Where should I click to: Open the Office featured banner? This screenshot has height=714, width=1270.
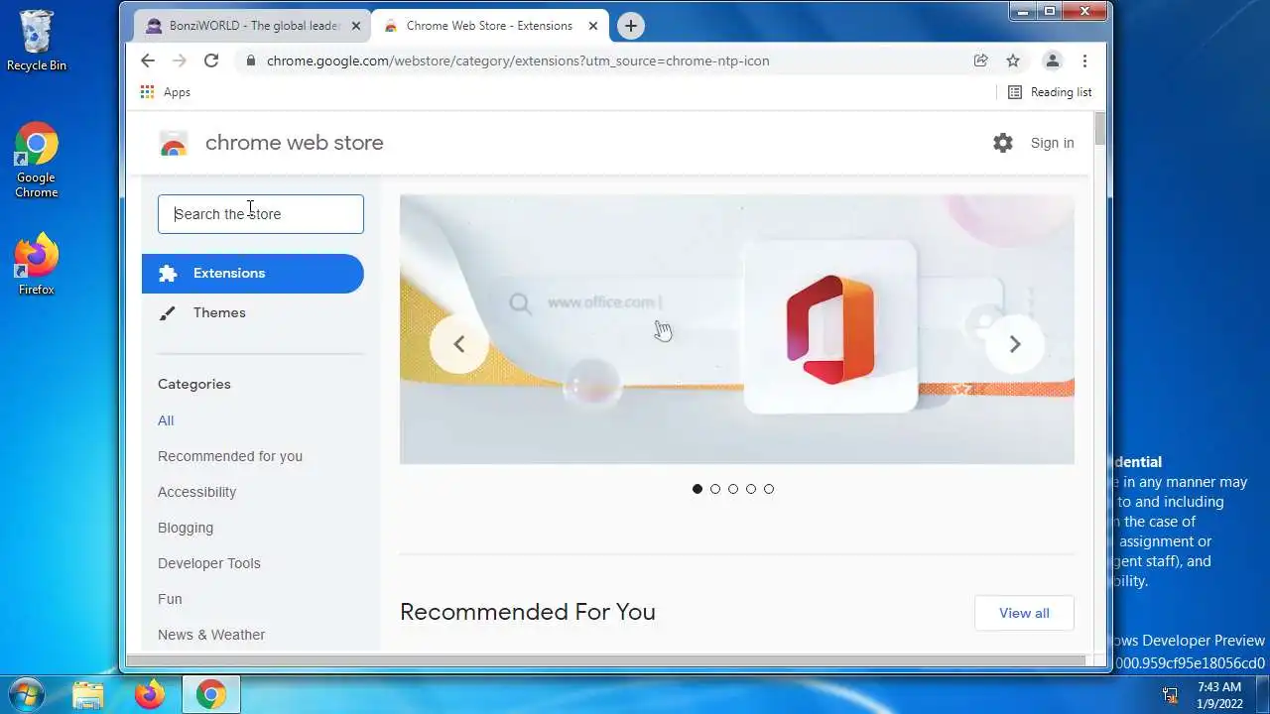pos(736,329)
